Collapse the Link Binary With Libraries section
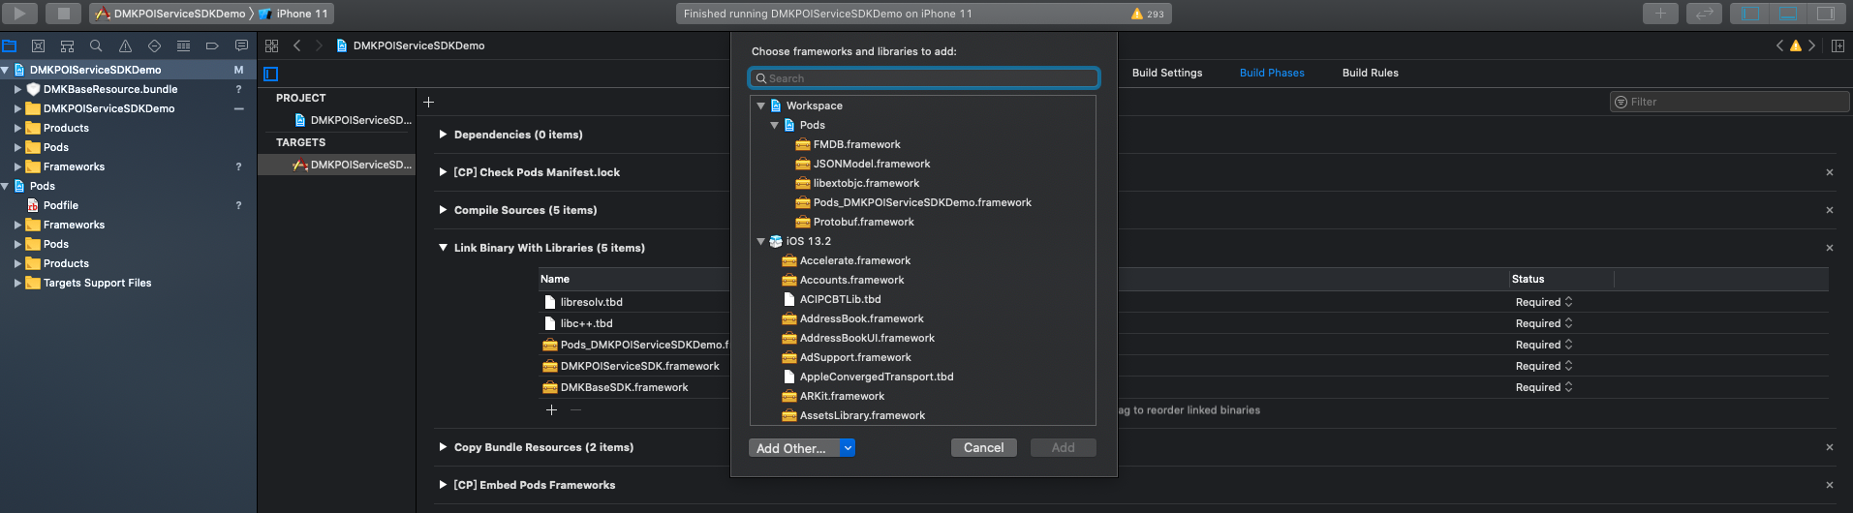 (x=443, y=248)
